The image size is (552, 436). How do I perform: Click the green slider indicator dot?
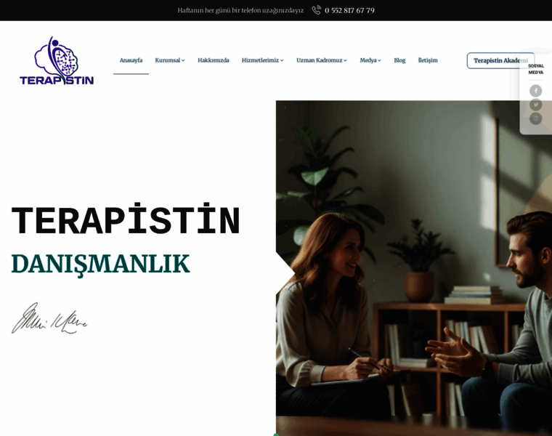(276, 435)
